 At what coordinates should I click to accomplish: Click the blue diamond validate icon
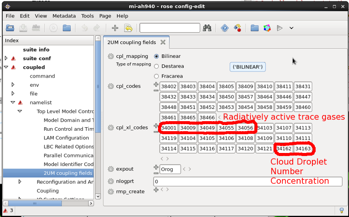(x=225, y=28)
